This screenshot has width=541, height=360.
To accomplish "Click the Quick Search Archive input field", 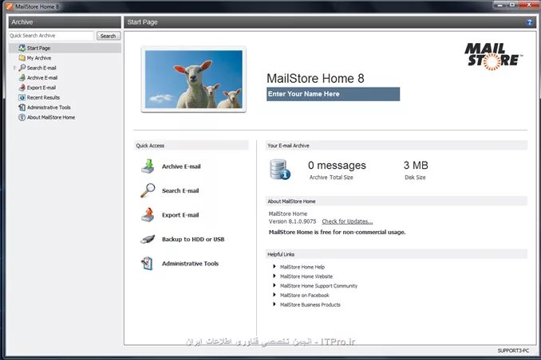I will [51, 36].
